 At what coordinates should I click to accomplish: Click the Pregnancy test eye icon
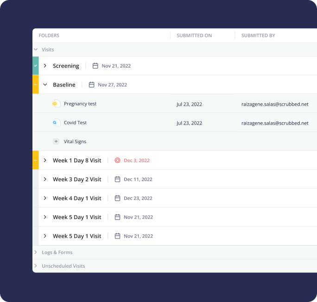coord(56,104)
